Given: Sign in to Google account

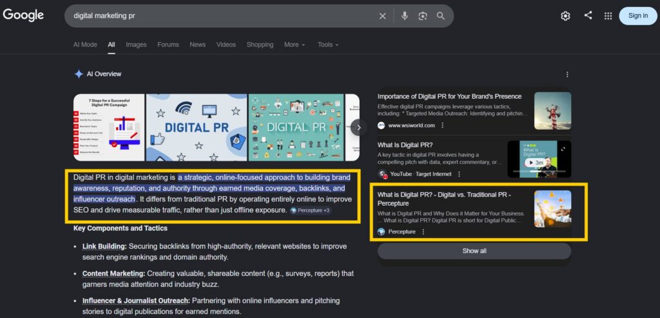Looking at the screenshot, I should [x=637, y=16].
